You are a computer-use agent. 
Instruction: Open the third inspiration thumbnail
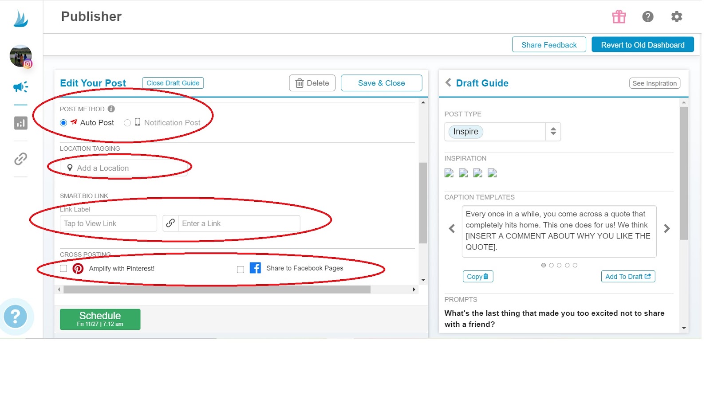478,173
